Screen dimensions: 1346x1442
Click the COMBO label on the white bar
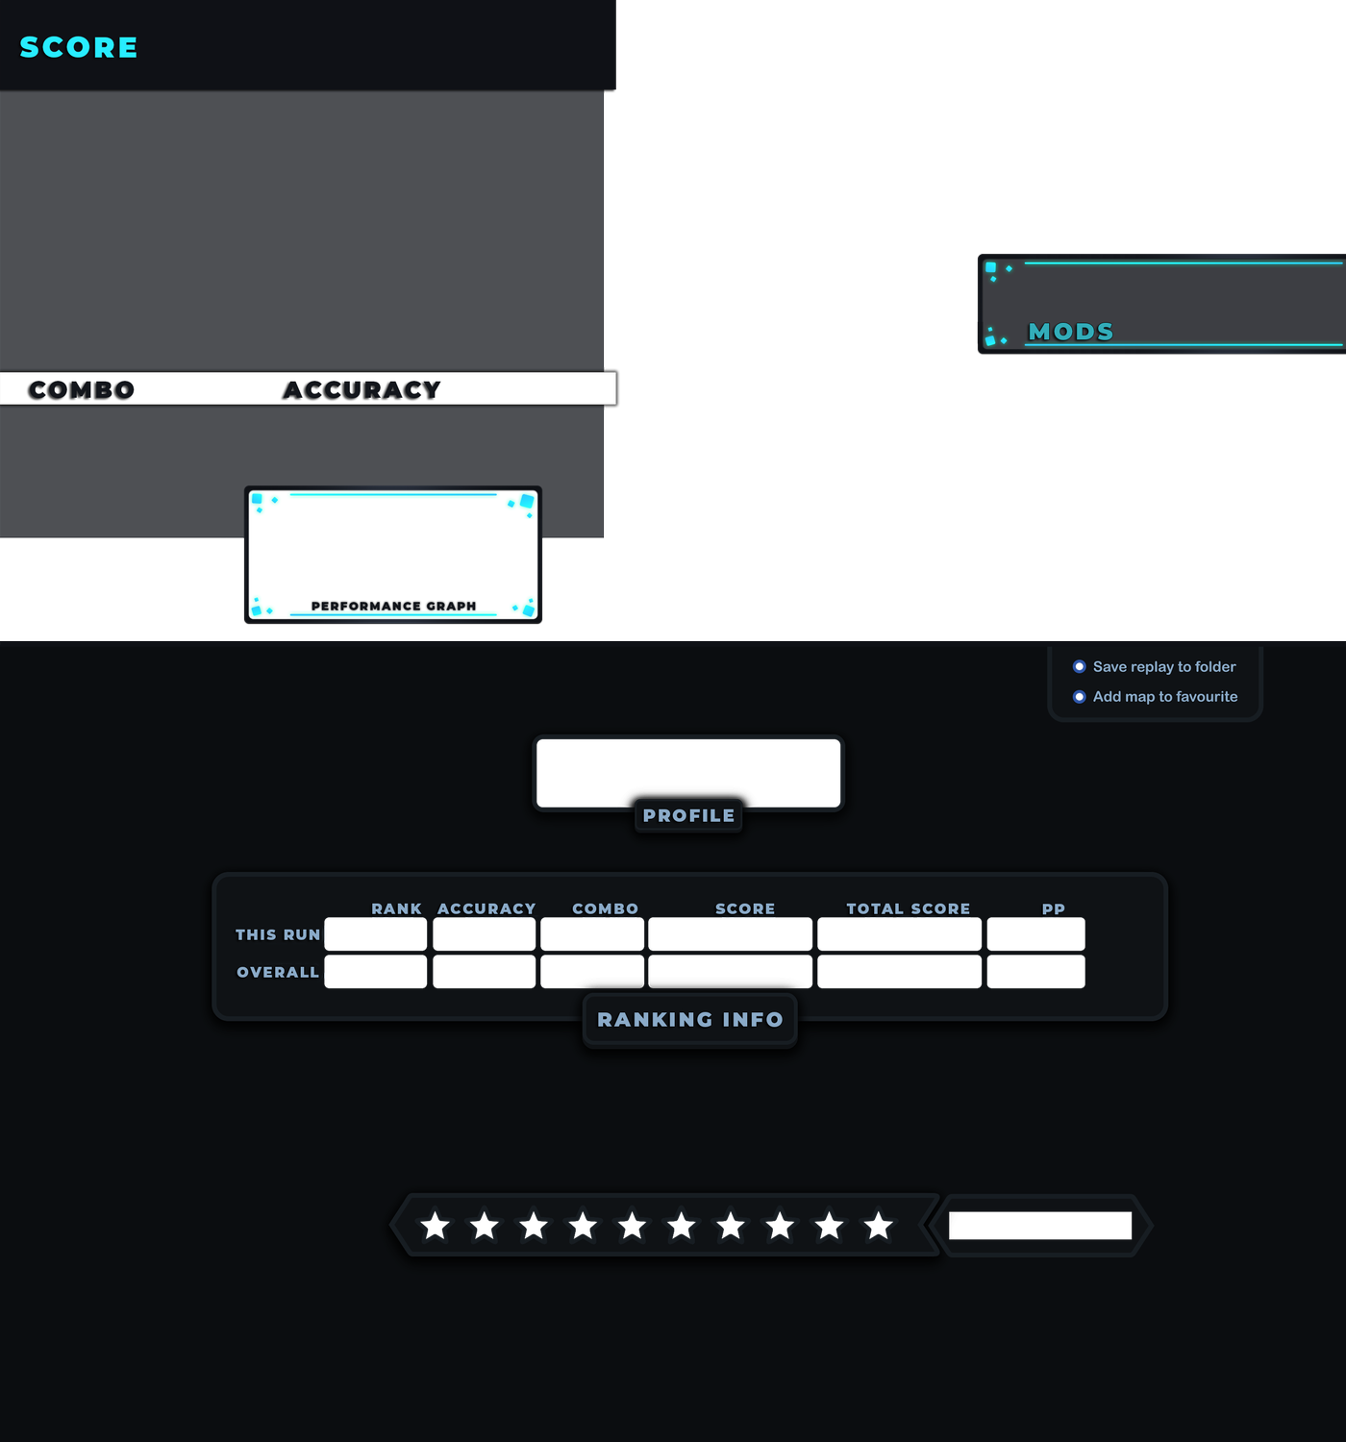coord(81,389)
